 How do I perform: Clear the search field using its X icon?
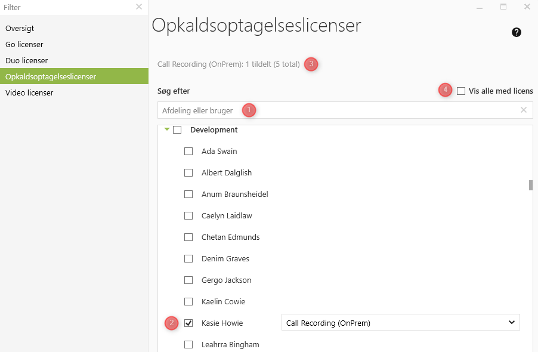click(x=524, y=110)
